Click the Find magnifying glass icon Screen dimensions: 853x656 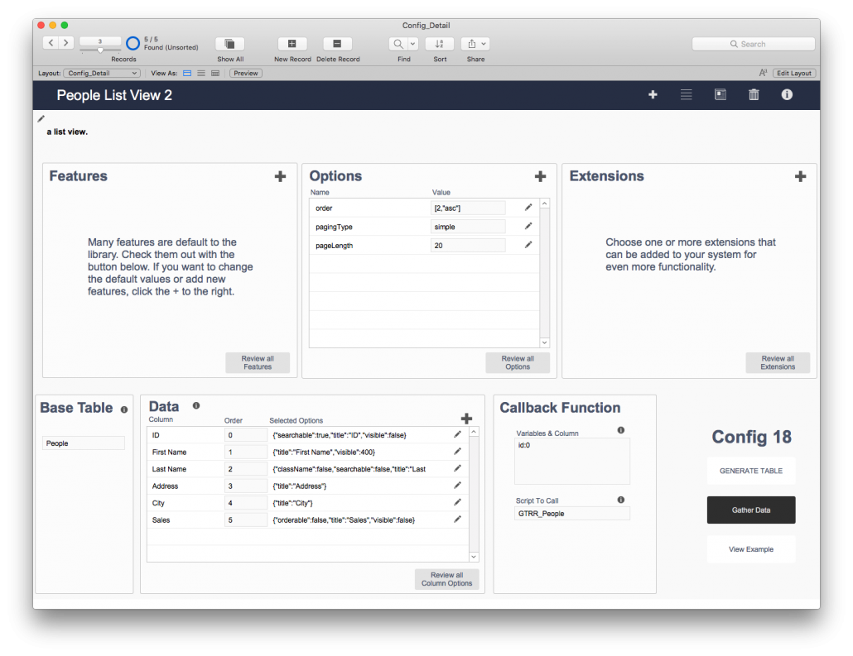pyautogui.click(x=398, y=43)
